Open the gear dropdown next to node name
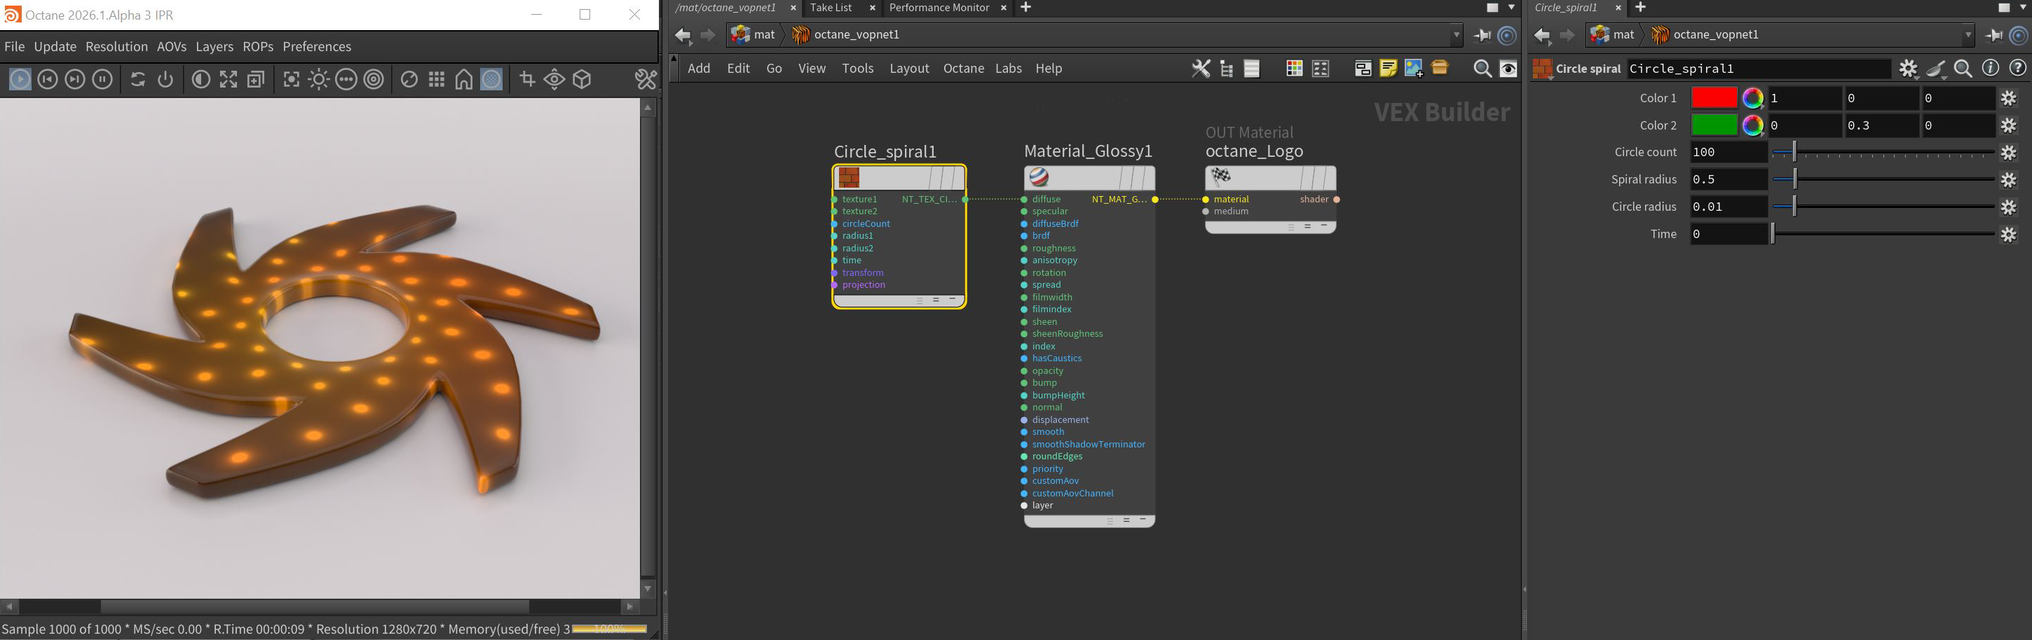Image resolution: width=2032 pixels, height=640 pixels. [1907, 69]
